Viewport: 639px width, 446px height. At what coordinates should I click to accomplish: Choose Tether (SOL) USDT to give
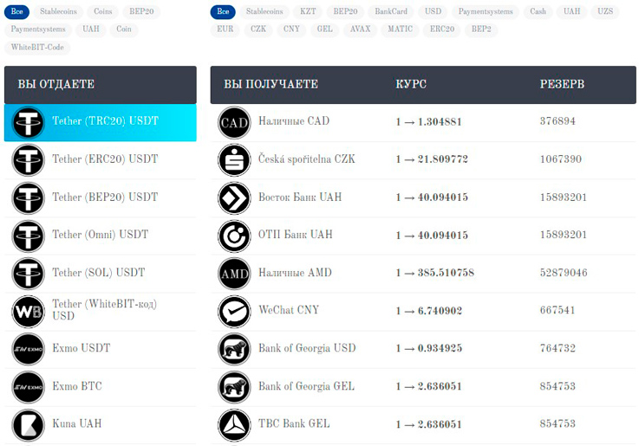(101, 273)
